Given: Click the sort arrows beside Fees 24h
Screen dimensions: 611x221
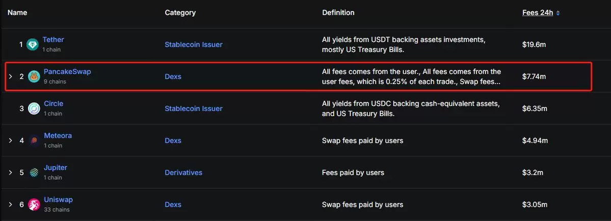Looking at the screenshot, I should click(x=558, y=13).
